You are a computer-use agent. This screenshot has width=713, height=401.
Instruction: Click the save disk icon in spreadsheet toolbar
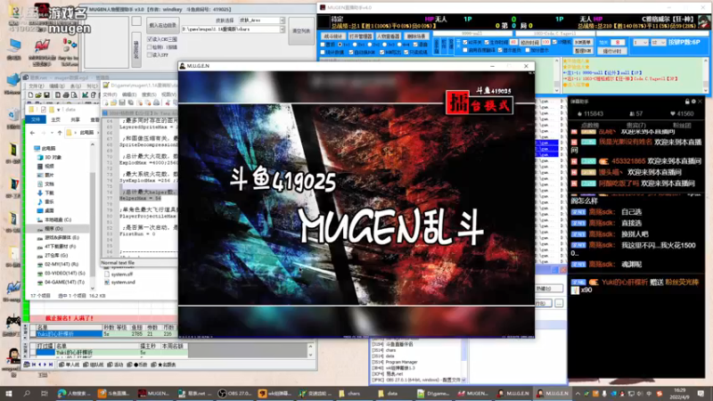pyautogui.click(x=46, y=95)
